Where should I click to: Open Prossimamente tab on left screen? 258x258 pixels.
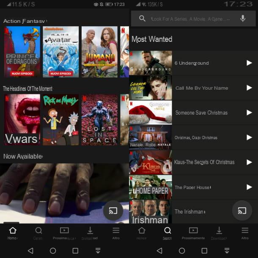click(64, 233)
